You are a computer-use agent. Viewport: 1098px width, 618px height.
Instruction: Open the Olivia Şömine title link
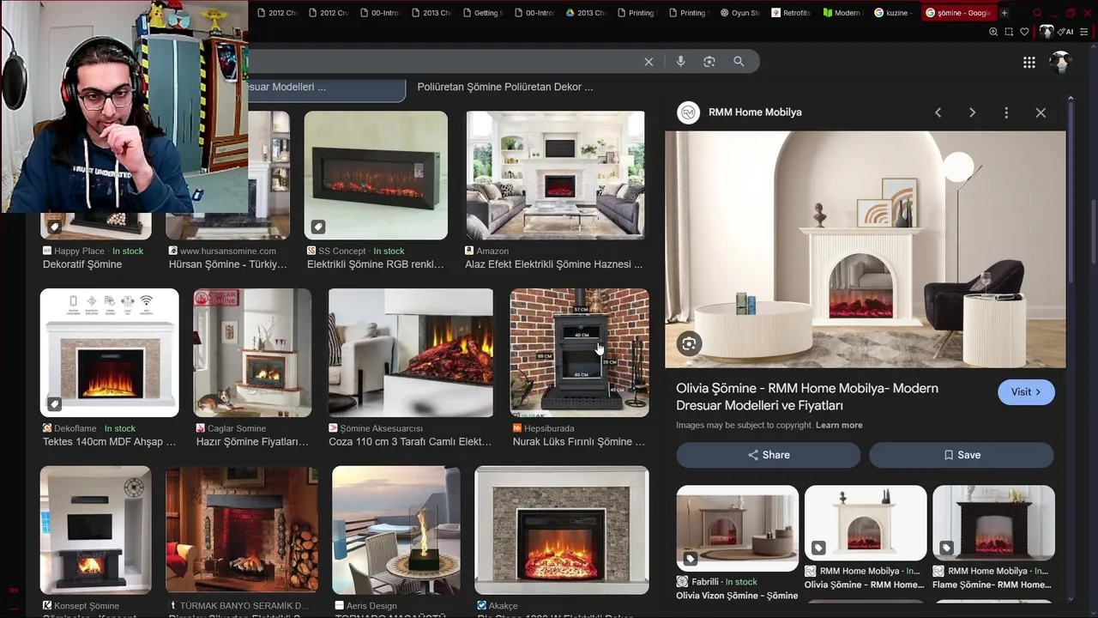pos(807,397)
